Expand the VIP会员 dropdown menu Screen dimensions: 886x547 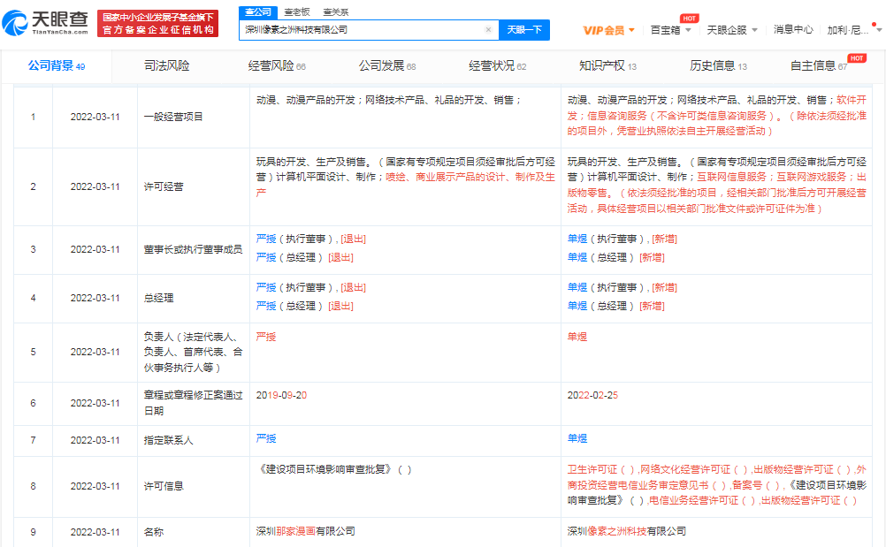click(608, 30)
